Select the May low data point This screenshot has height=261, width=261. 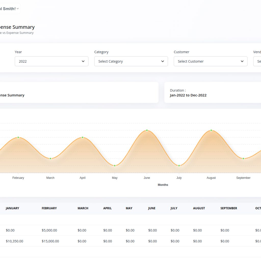coord(115,166)
